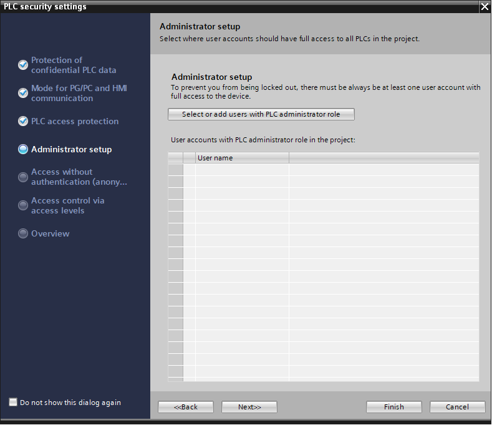Viewport: 492px width, 425px height.
Task: Click the gray bullet beside Overview
Action: point(23,233)
